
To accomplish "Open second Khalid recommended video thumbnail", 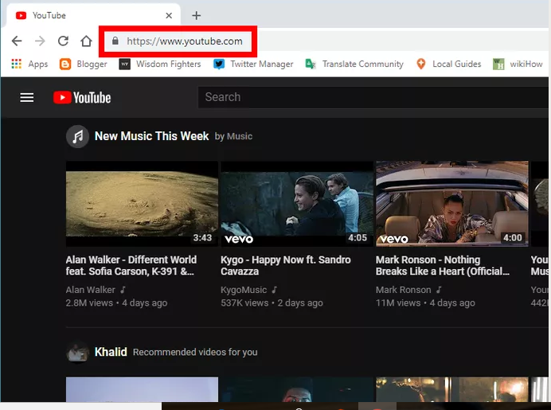I will pos(297,389).
